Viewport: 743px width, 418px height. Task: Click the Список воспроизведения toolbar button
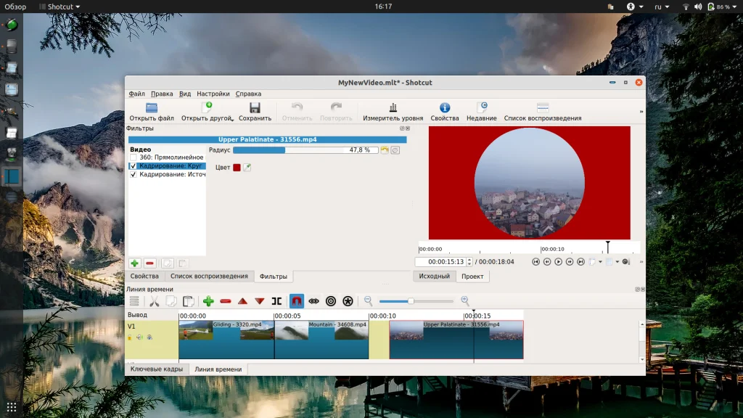pyautogui.click(x=542, y=111)
